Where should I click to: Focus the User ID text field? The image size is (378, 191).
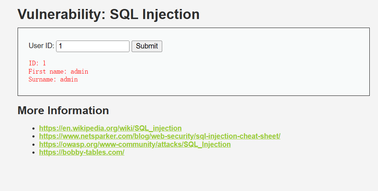click(x=93, y=46)
